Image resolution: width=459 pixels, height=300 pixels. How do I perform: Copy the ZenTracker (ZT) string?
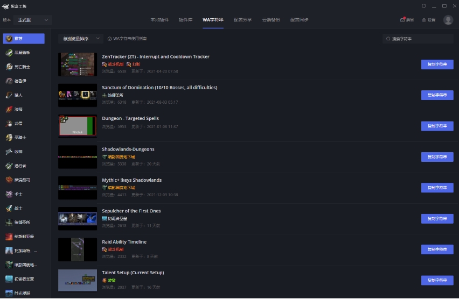437,65
